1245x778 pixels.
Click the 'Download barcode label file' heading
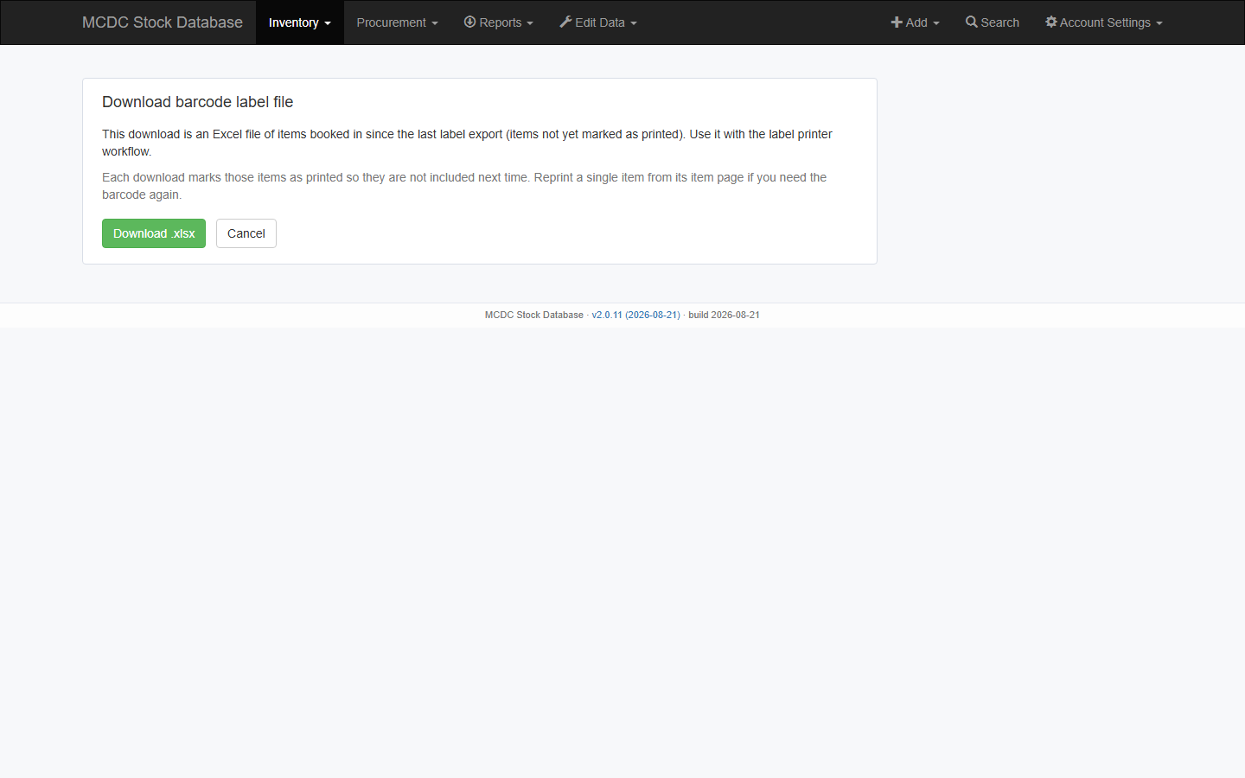click(x=198, y=102)
